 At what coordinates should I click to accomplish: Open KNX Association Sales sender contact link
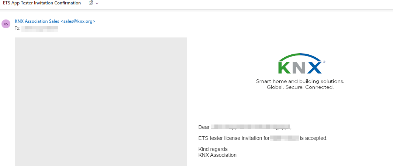(55, 21)
